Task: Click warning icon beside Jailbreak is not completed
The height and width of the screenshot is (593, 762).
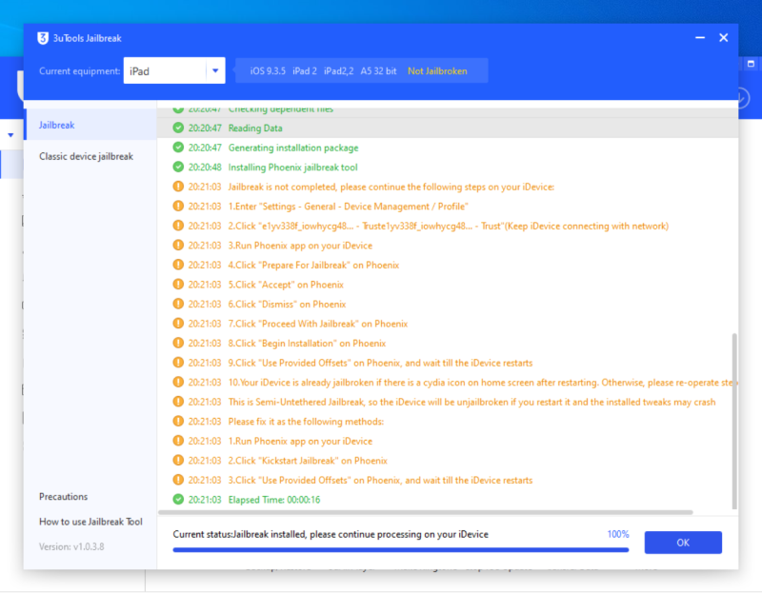Action: [178, 187]
